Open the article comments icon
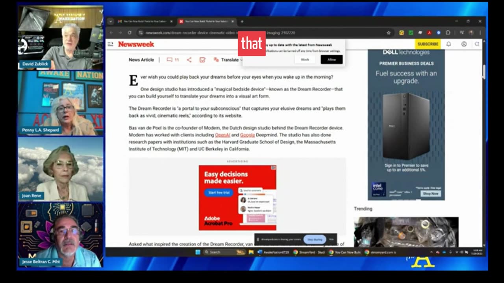This screenshot has height=283, width=504. [170, 60]
